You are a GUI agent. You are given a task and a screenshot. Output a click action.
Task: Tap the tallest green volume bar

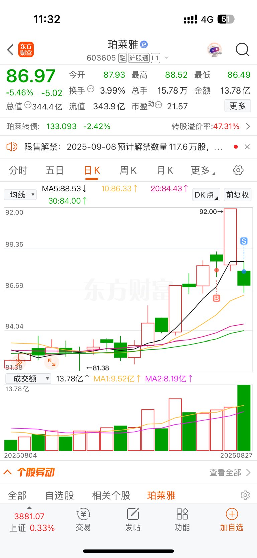pos(244,418)
